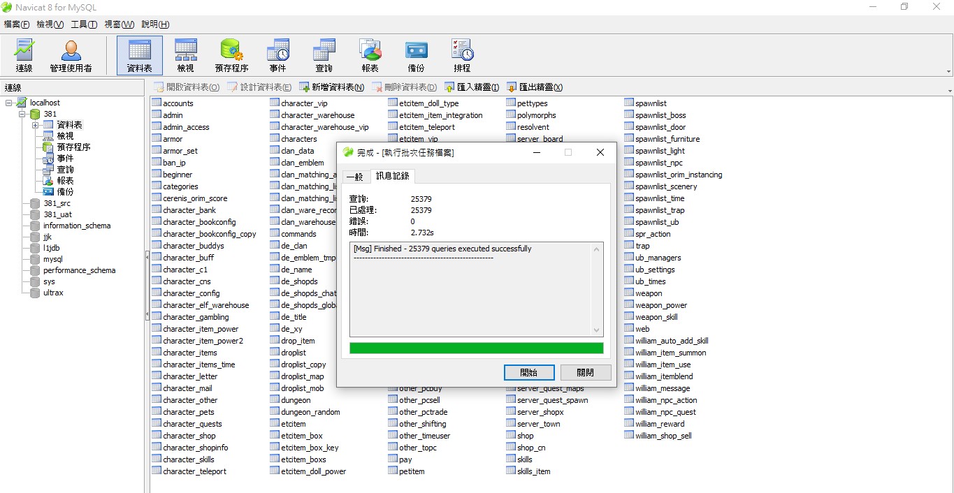Switch to the 一般 tab in dialog
The width and height of the screenshot is (954, 493).
click(x=354, y=177)
